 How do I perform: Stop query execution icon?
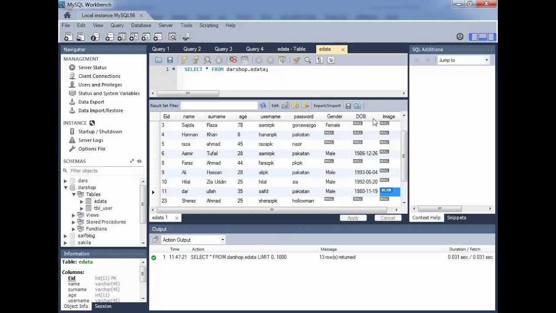click(x=219, y=60)
